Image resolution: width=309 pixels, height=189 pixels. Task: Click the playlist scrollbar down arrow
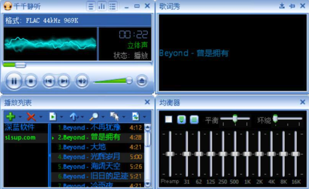[x=147, y=184]
